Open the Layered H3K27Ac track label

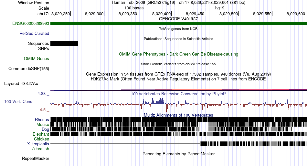coord(21,84)
